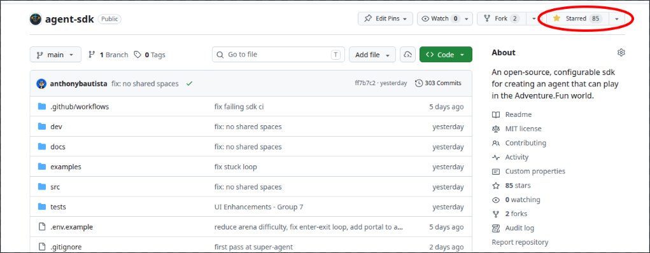Screen dimensions: 650x253
Task: Open the examples folder
Action: [x=66, y=167]
